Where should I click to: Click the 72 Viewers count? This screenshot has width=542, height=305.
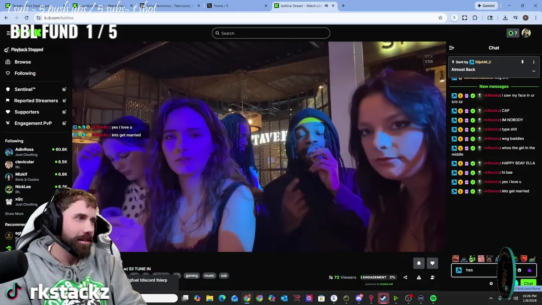coord(343,277)
